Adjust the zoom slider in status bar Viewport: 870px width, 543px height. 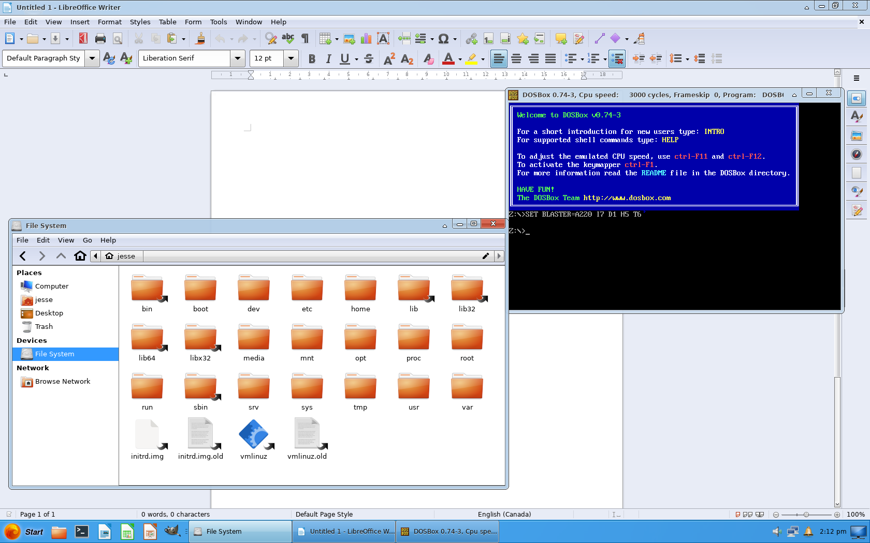point(806,515)
